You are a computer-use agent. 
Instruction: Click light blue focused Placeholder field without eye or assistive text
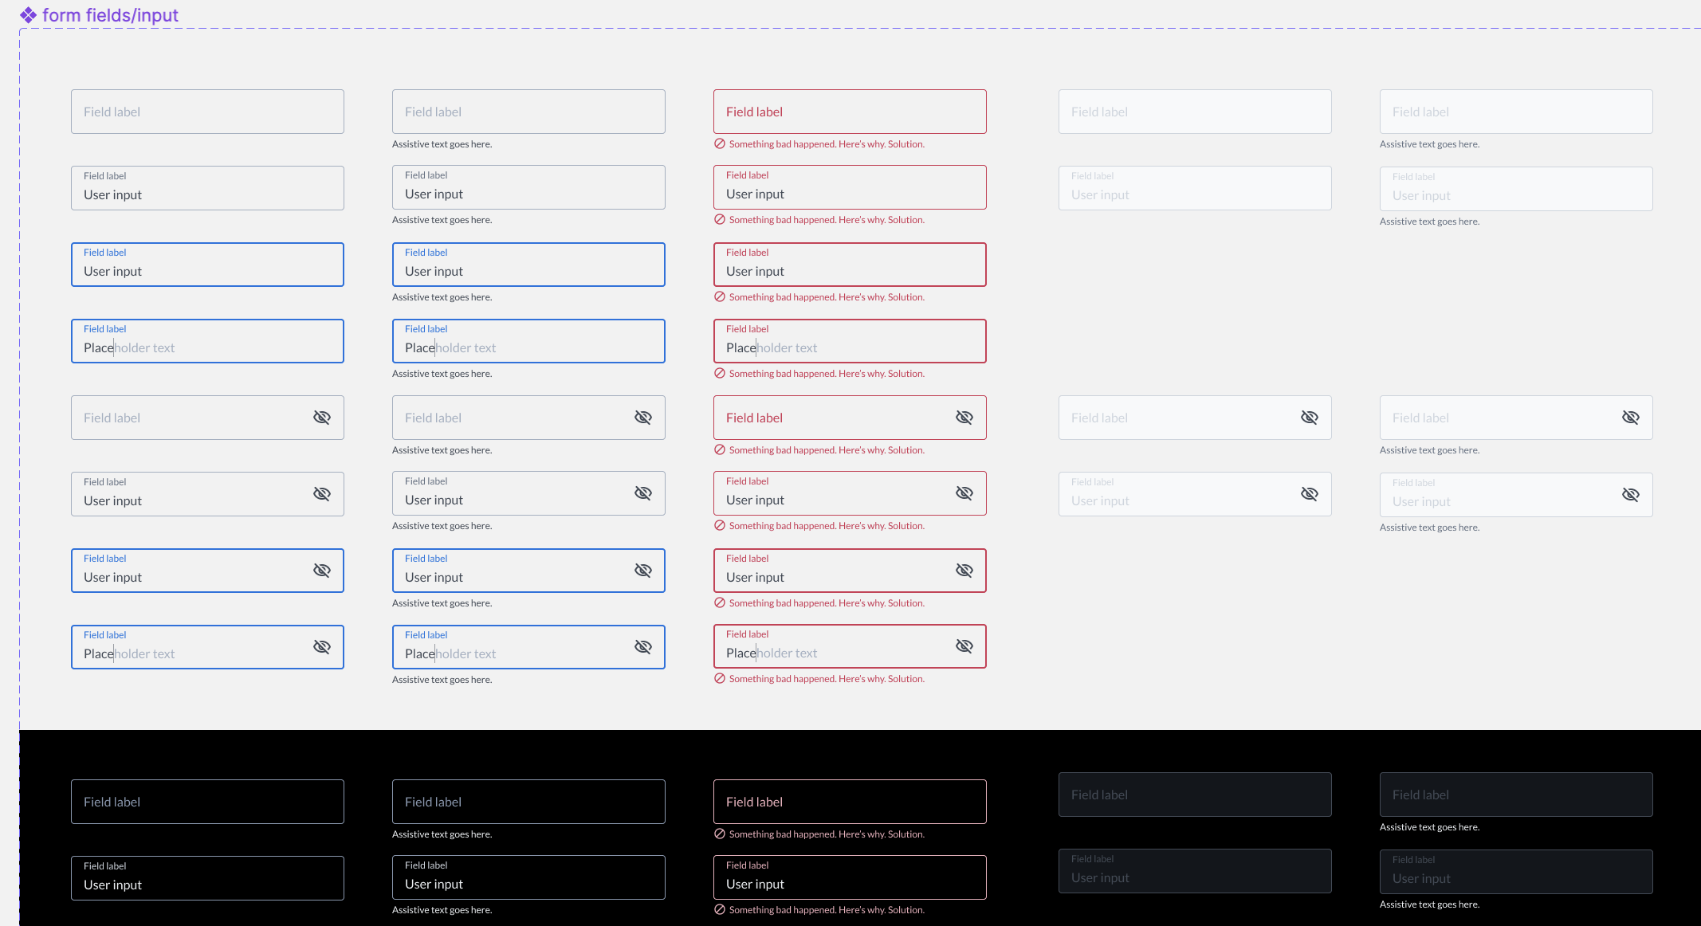pos(207,341)
